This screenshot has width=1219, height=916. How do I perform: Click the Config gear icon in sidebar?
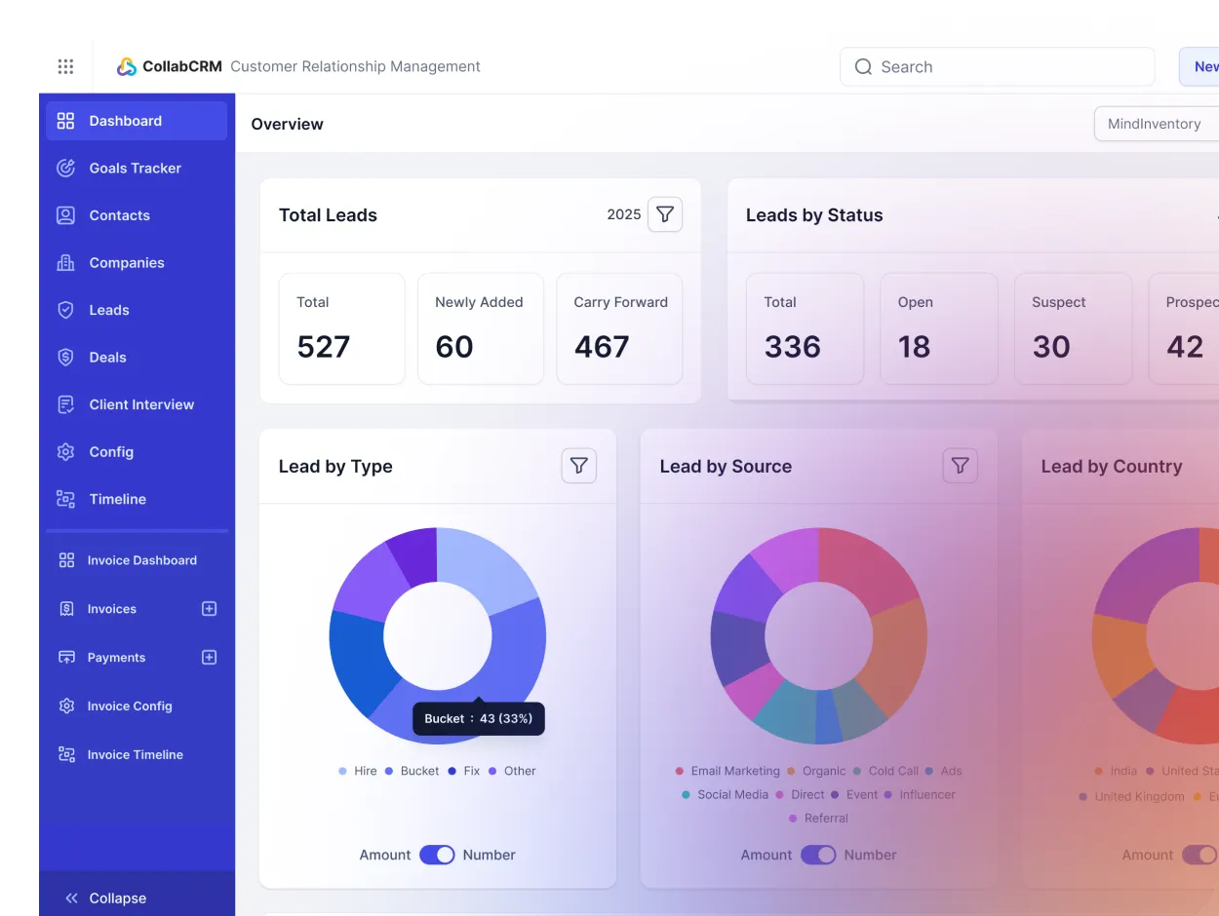pos(65,452)
